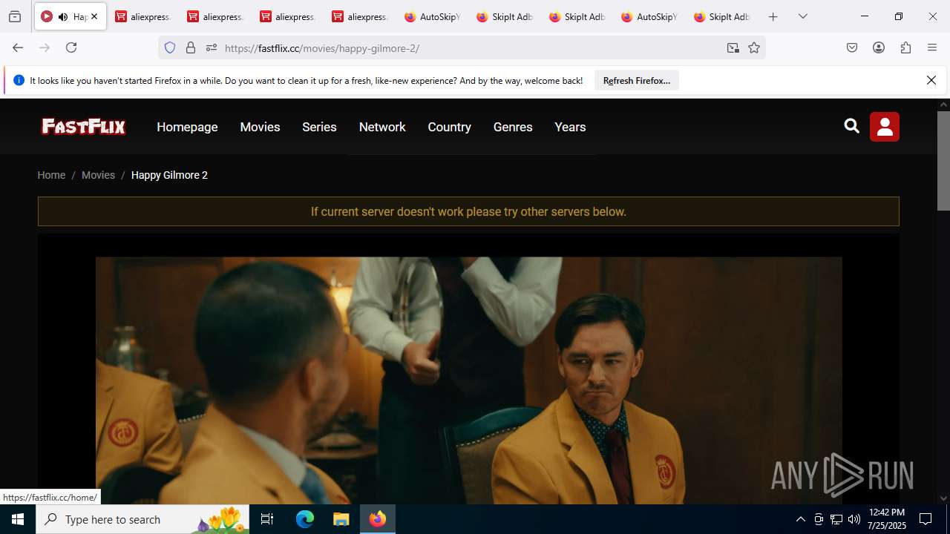Close the Happy Gilmore tab
950x534 pixels.
coord(94,16)
